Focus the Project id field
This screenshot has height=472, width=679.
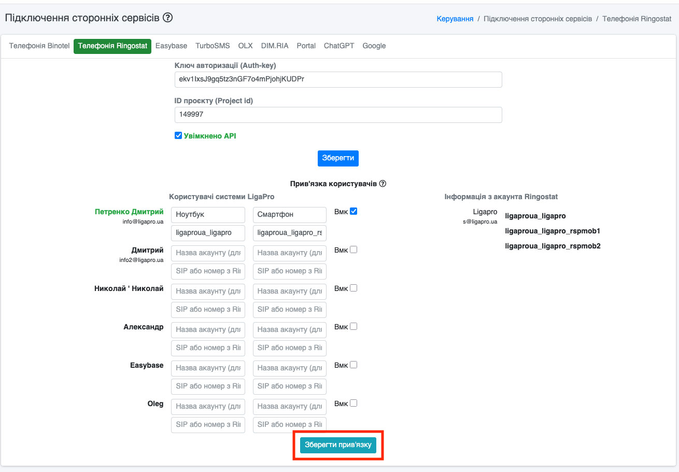pyautogui.click(x=338, y=115)
